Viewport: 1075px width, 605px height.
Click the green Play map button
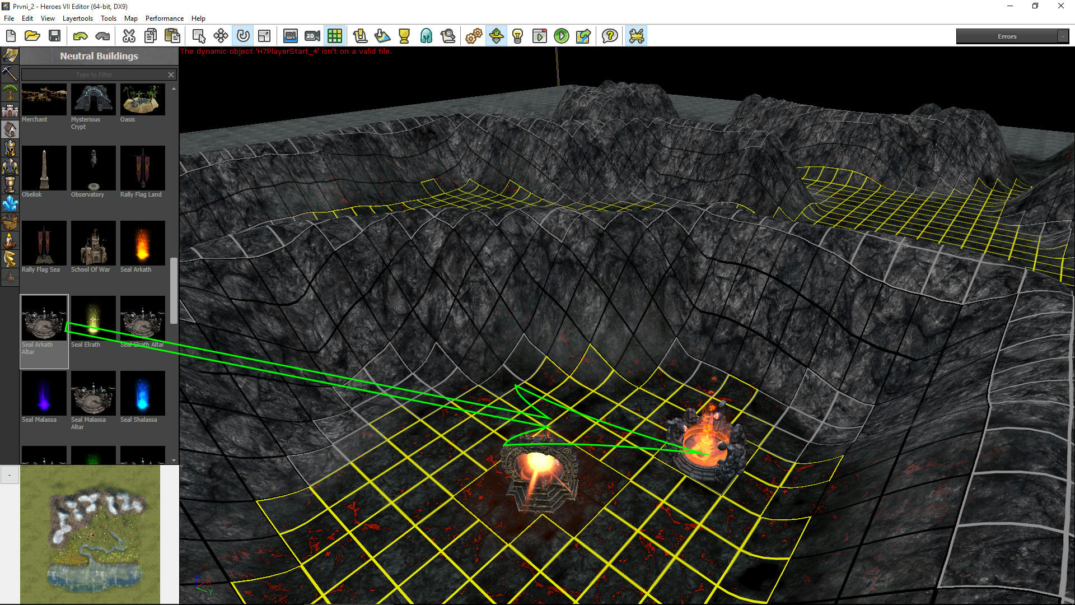click(561, 36)
